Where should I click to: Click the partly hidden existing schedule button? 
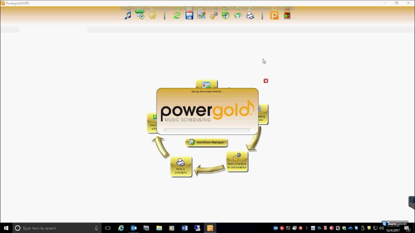click(x=263, y=114)
